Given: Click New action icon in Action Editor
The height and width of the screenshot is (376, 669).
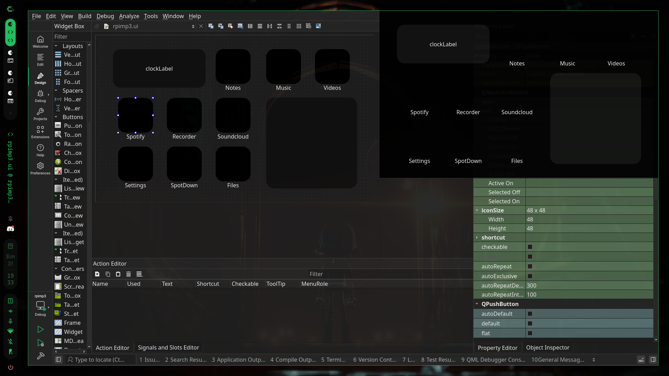Looking at the screenshot, I should pyautogui.click(x=97, y=274).
